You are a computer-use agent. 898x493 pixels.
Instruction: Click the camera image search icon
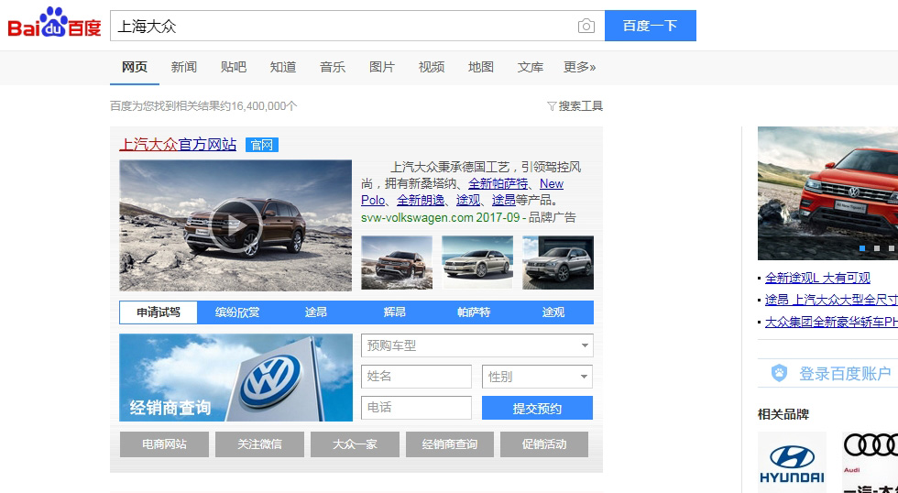click(586, 27)
